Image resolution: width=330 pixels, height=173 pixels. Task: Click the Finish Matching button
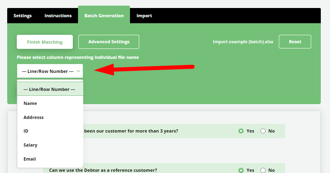pos(45,42)
